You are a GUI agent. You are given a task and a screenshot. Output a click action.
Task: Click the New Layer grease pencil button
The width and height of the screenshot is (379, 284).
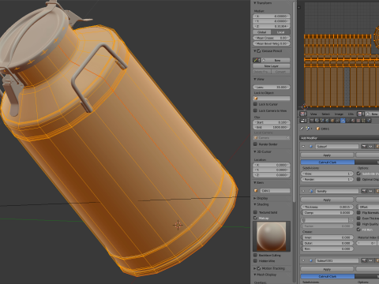pos(272,66)
